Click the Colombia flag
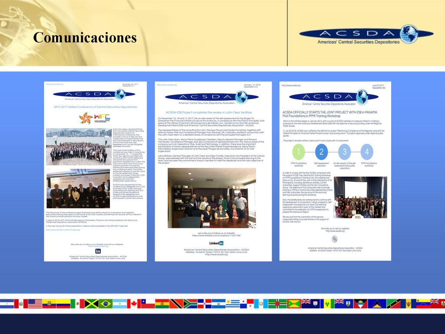The width and height of the screenshot is (445, 334). click(x=63, y=304)
